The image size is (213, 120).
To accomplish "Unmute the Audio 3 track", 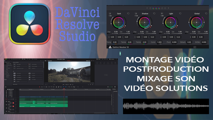I will pyautogui.click(x=13, y=106).
